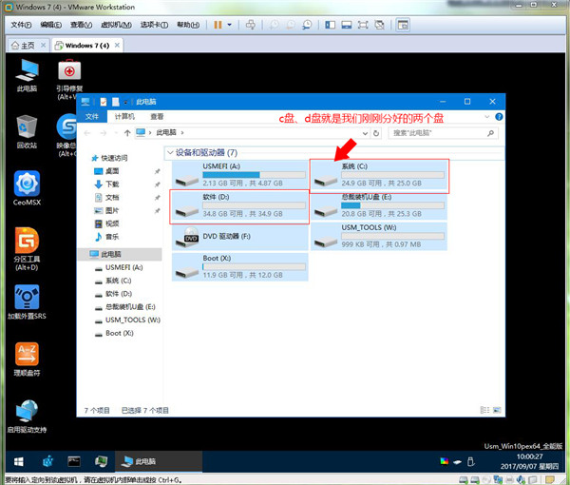Go up one level with up arrow
Image resolution: width=570 pixels, height=485 pixels.
127,133
